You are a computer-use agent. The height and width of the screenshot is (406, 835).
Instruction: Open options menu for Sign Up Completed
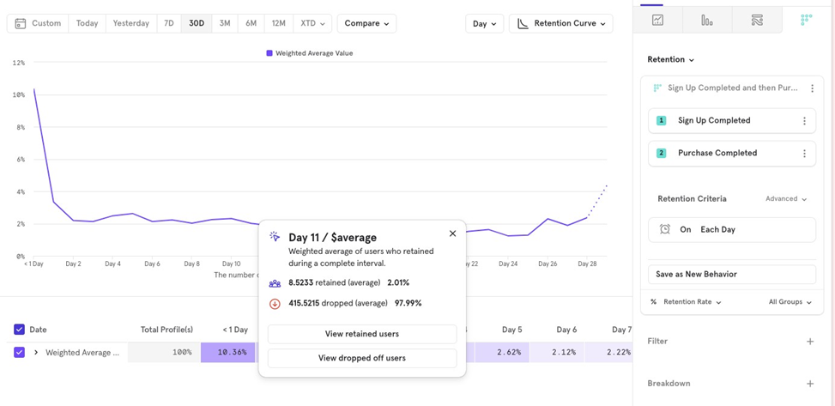pyautogui.click(x=804, y=121)
